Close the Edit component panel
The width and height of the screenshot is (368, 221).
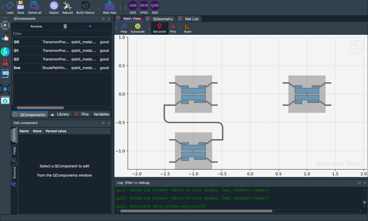pos(108,123)
